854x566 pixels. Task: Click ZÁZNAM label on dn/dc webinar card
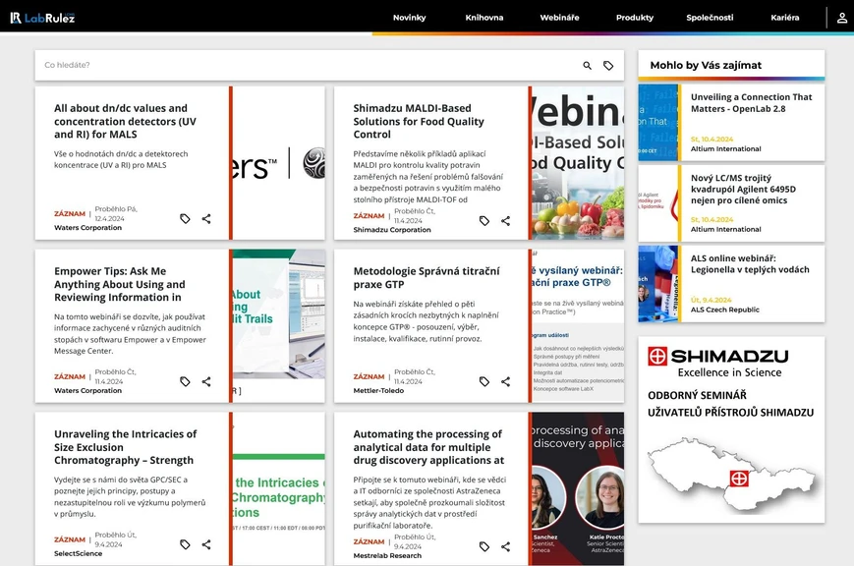tap(70, 213)
